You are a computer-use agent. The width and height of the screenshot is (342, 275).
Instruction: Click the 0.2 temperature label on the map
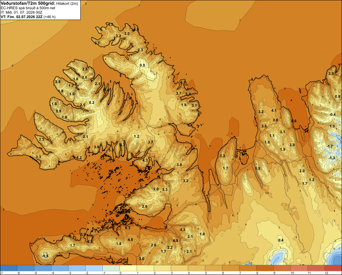pos(92,102)
